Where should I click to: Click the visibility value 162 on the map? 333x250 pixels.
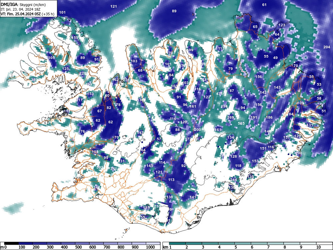115,80
